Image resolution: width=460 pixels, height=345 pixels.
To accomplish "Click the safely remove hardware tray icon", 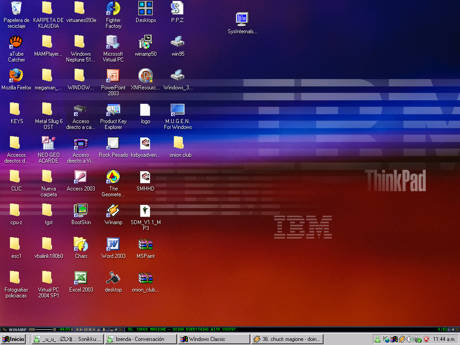I will (x=418, y=339).
